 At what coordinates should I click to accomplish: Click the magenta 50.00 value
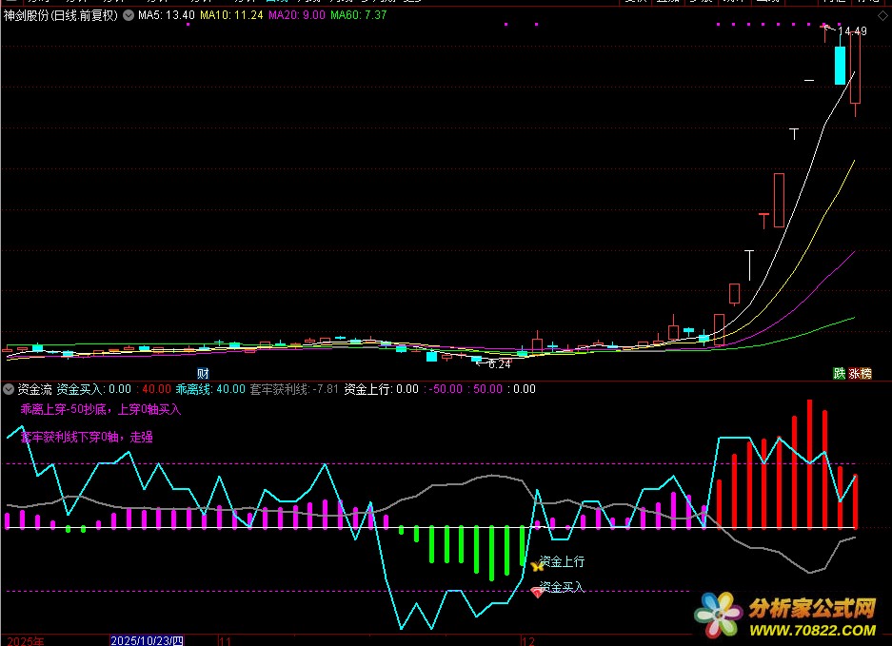(488, 389)
